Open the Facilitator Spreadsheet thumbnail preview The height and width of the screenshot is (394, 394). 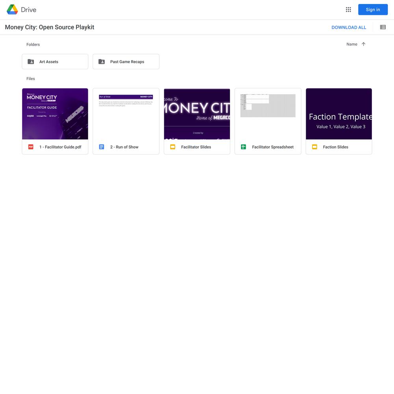268,114
